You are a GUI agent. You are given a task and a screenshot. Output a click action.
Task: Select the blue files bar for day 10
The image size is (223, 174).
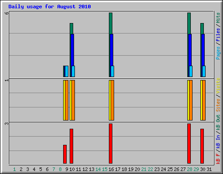[72, 50]
